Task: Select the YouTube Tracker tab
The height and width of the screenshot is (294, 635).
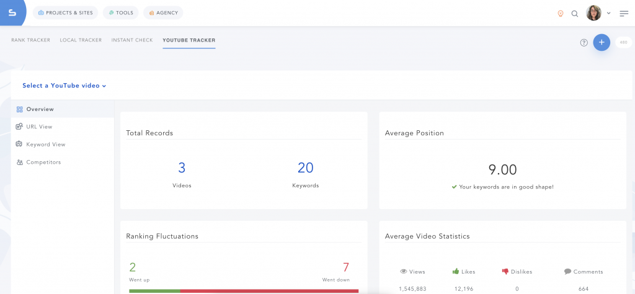Action: (x=189, y=40)
